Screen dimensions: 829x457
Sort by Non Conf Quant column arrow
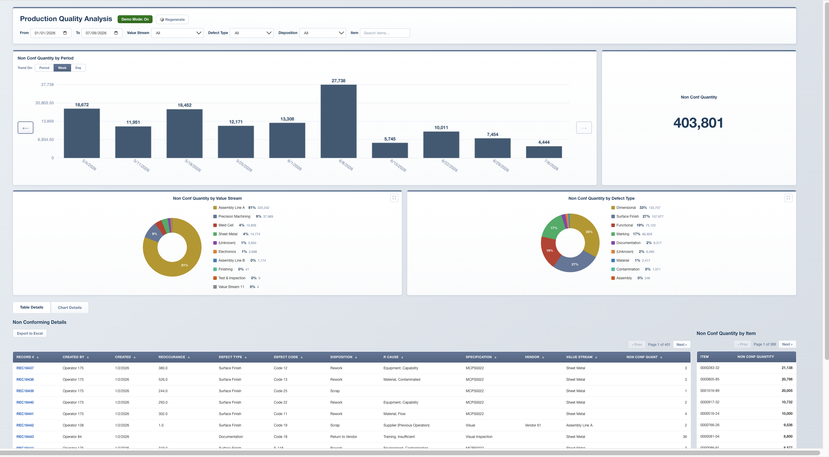[661, 357]
